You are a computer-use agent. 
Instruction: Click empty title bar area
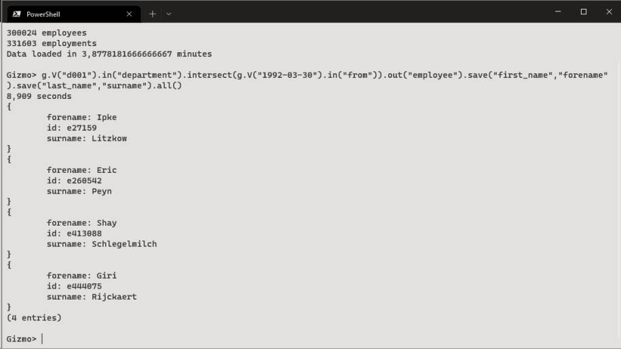(x=356, y=12)
